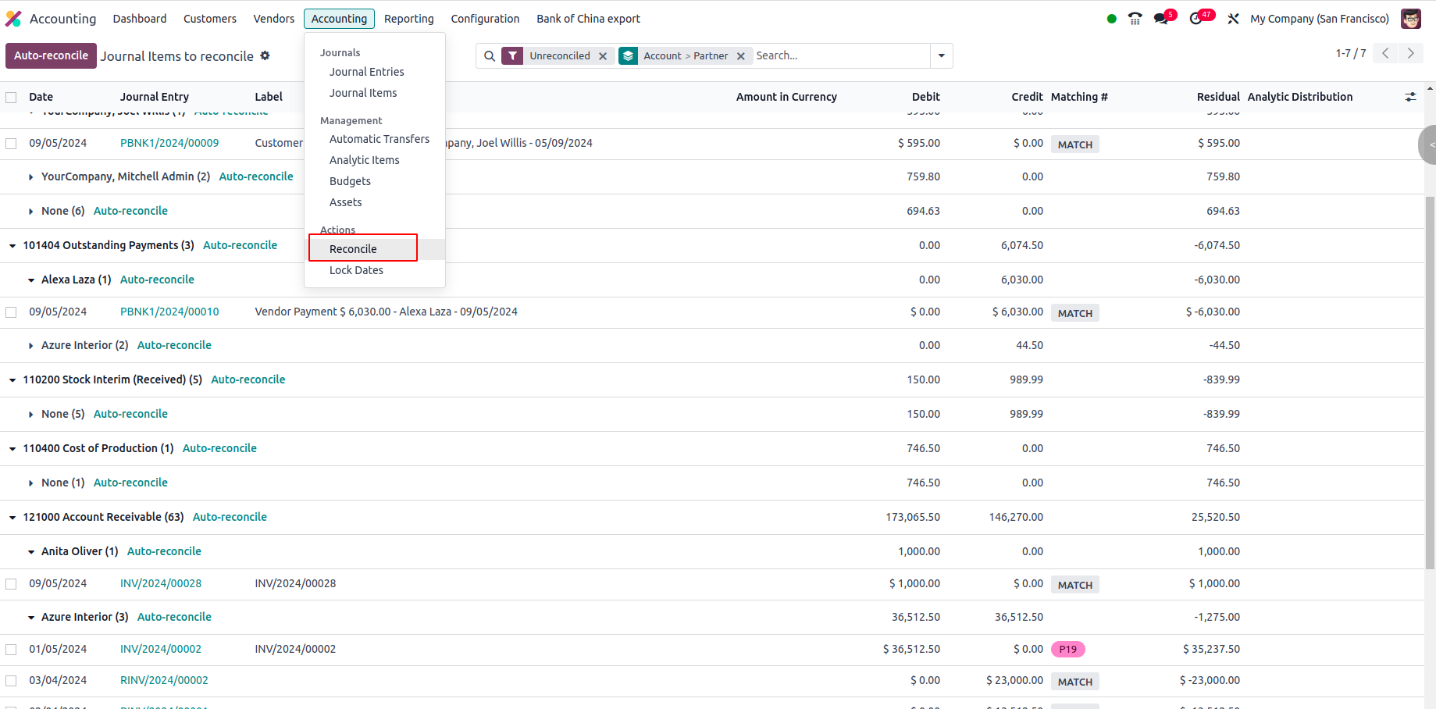Click Auto-reconcile link for 121000 Account Receivable
The width and height of the screenshot is (1436, 709).
[x=230, y=517]
